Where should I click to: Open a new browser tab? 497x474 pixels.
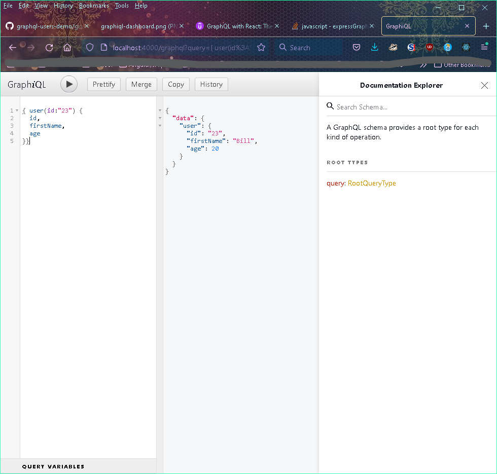(486, 26)
